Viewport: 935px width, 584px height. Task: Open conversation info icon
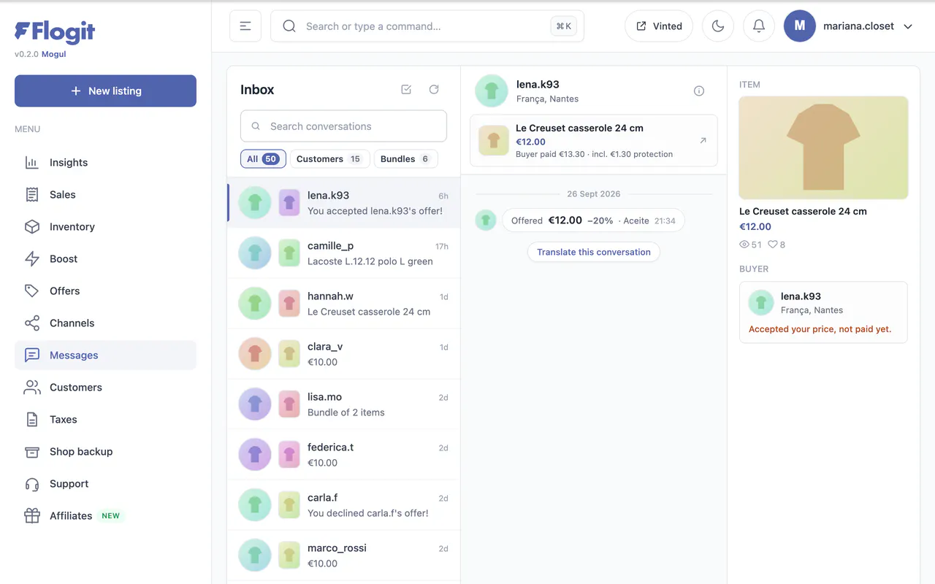[699, 91]
